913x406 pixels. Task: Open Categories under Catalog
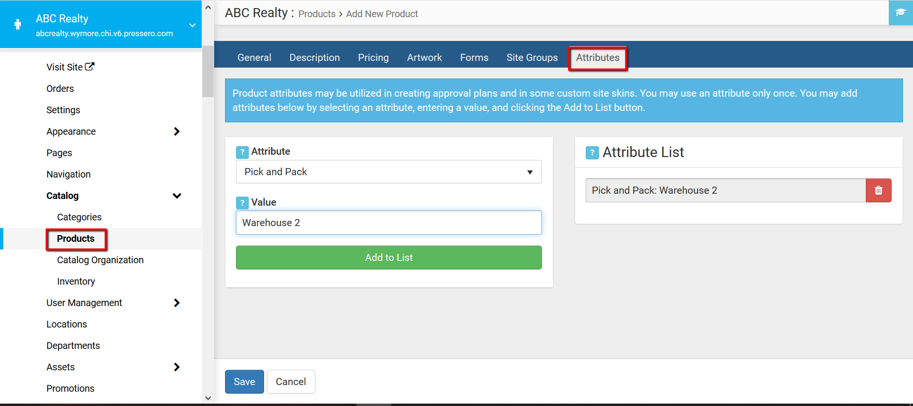tap(79, 217)
